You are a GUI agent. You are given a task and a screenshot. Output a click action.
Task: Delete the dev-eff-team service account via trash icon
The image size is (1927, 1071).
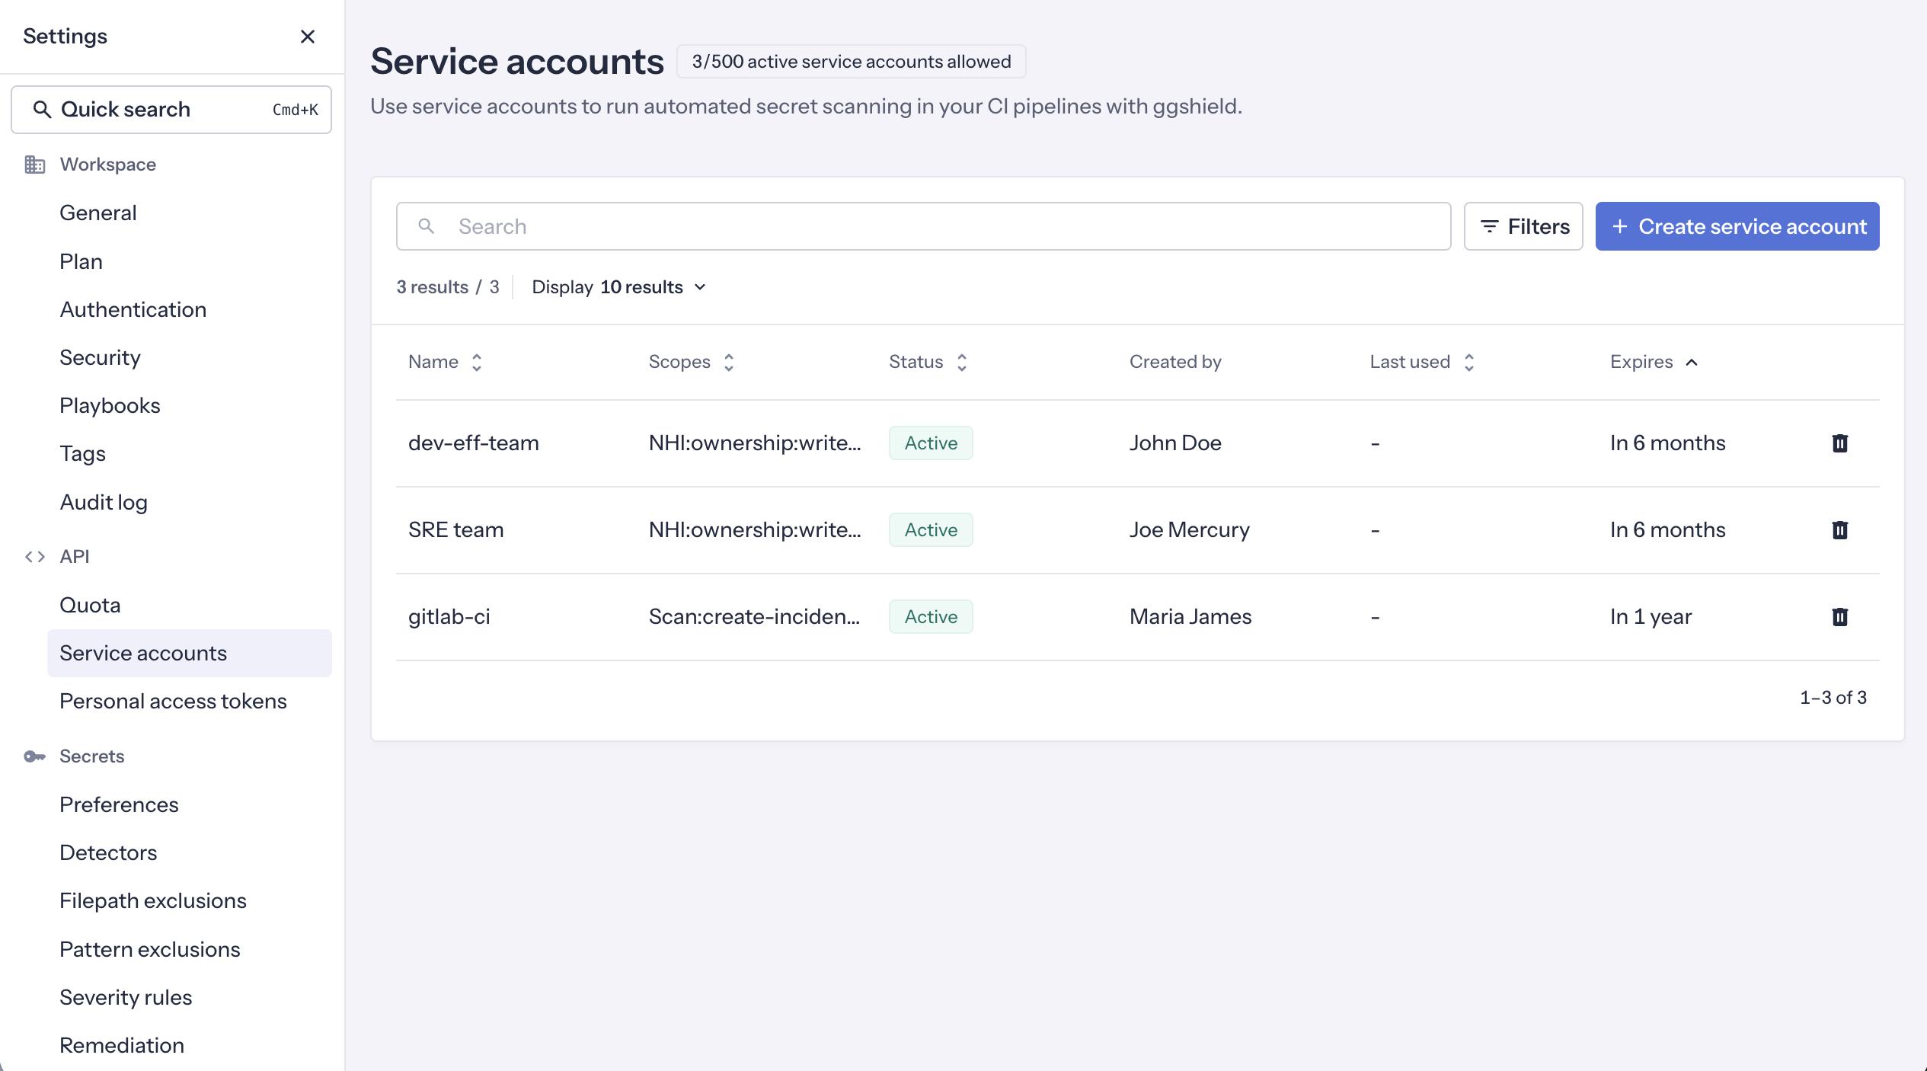click(1840, 443)
